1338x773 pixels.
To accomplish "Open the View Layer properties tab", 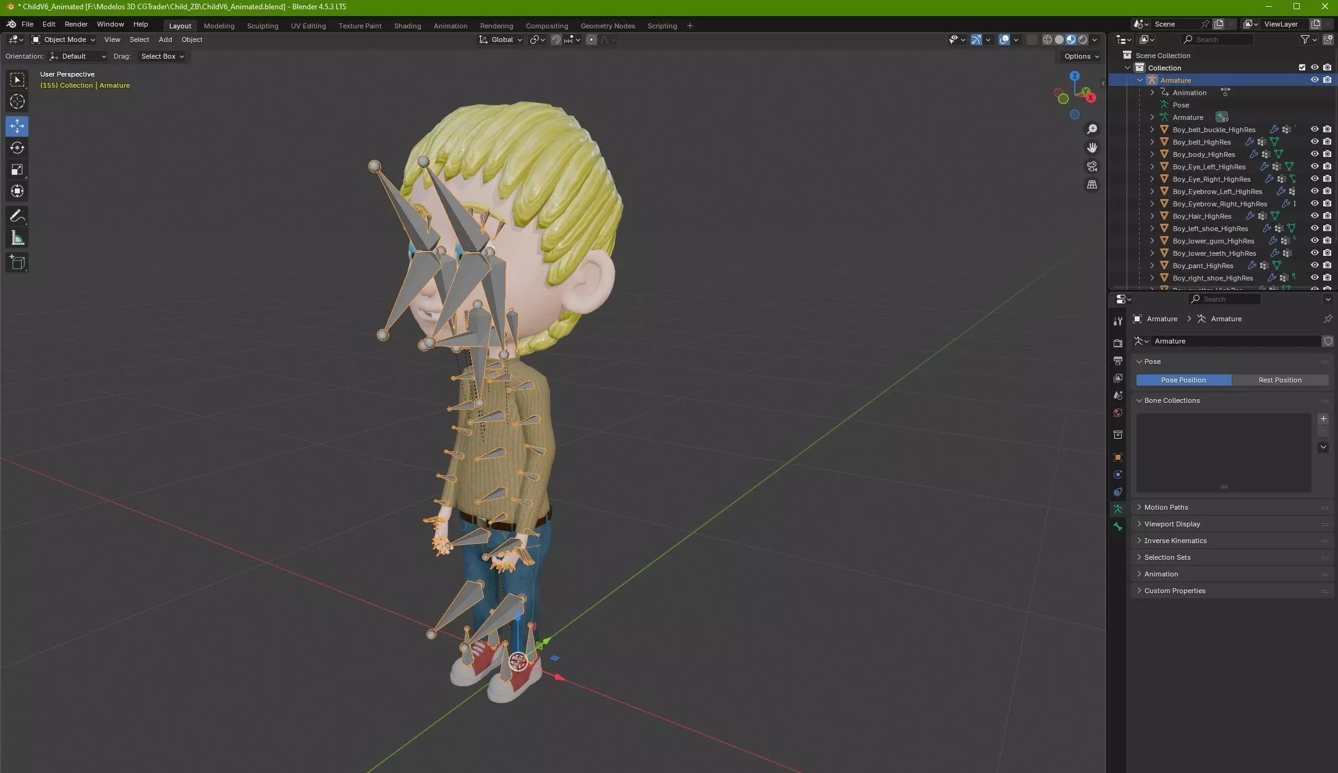I will [x=1117, y=378].
